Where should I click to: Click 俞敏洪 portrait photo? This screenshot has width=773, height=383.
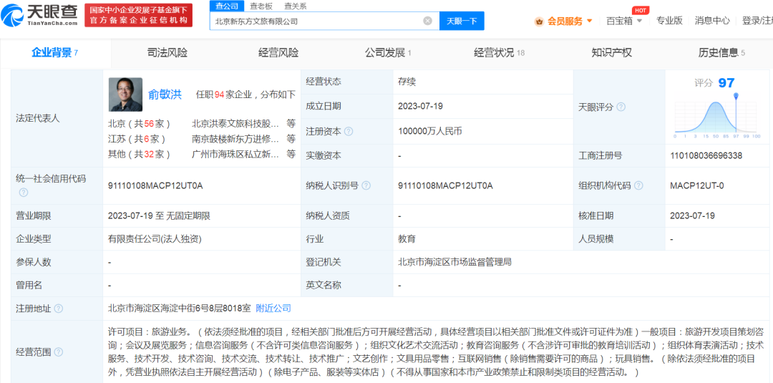pyautogui.click(x=125, y=94)
